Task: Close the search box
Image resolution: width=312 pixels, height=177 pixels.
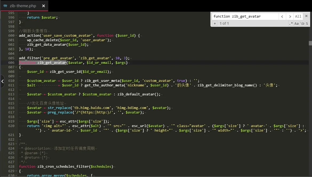Action: (x=306, y=16)
